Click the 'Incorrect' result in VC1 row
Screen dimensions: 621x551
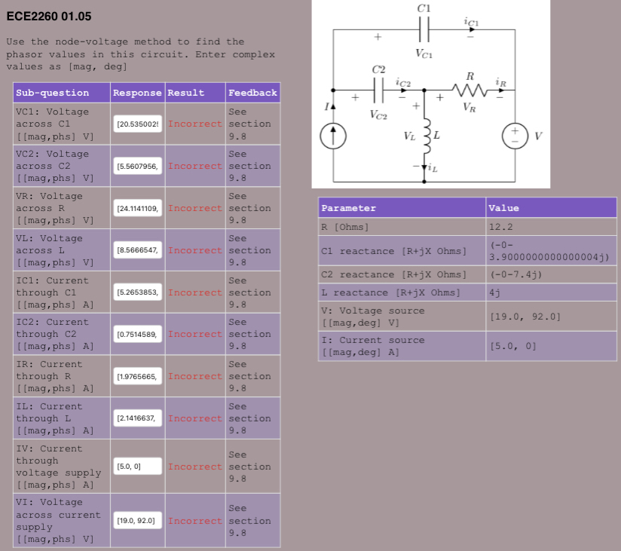click(x=195, y=124)
